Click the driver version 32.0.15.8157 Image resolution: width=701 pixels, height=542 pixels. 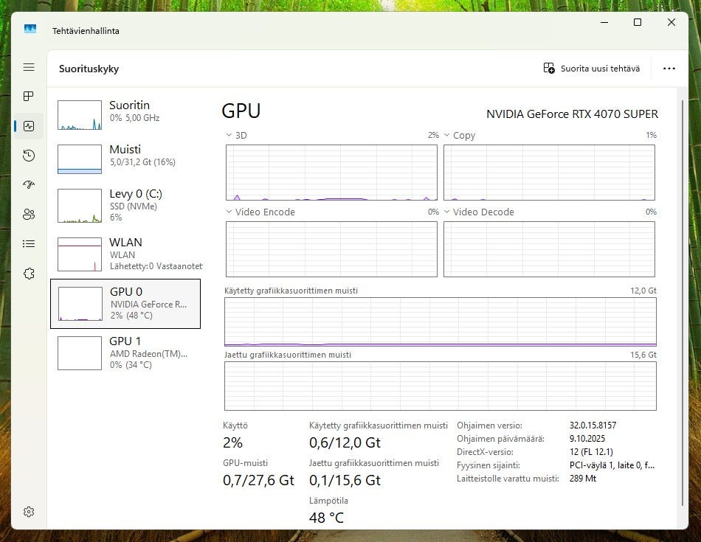pos(593,425)
